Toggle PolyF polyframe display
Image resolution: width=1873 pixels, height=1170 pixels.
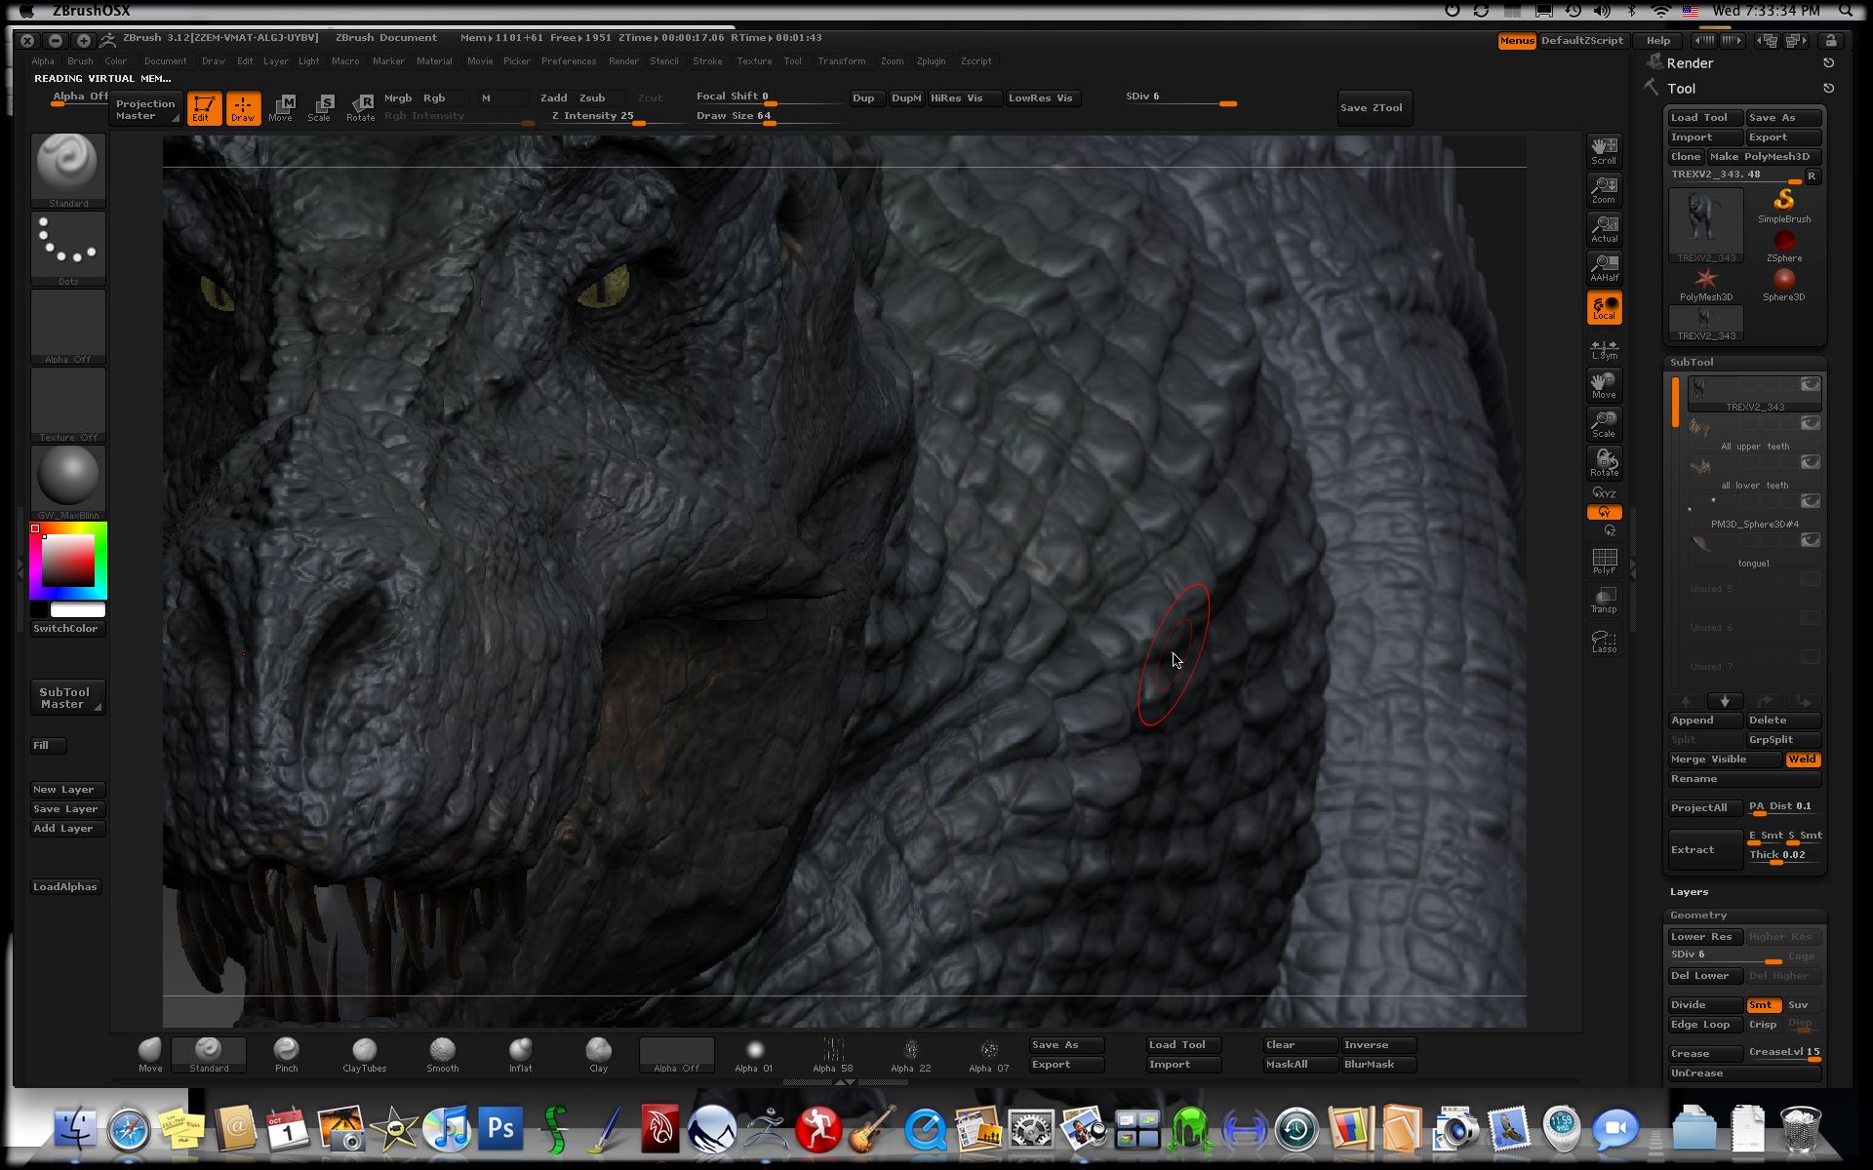point(1604,561)
